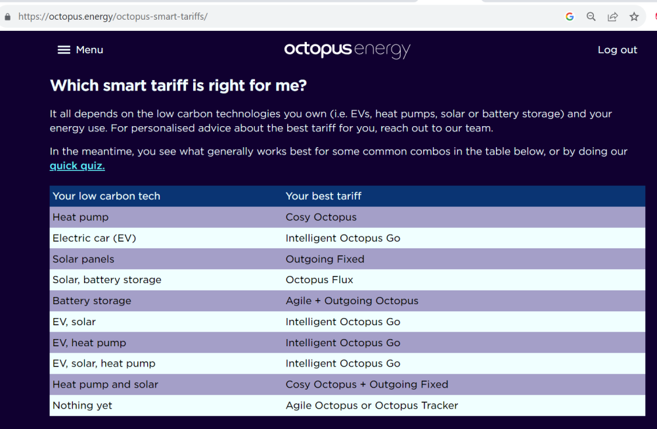Click the padlock site info icon

coord(7,17)
